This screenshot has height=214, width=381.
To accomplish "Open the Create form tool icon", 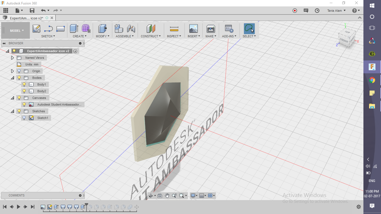I will pyautogui.click(x=86, y=28).
